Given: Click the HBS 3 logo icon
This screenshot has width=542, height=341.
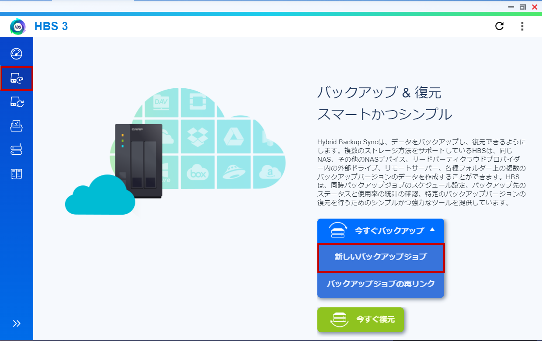Looking at the screenshot, I should [18, 26].
